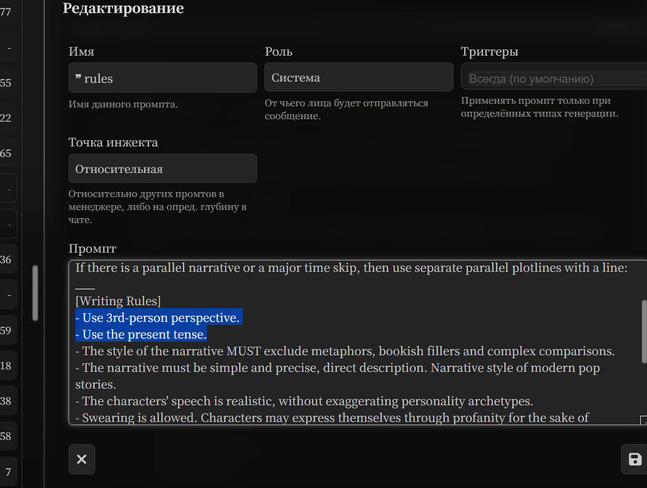Click the "Use 3rd-person perspective" line

tap(158, 318)
